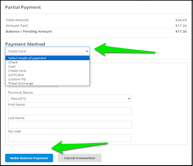Select Ticket Exchange option
The image size is (193, 166).
click(47, 83)
